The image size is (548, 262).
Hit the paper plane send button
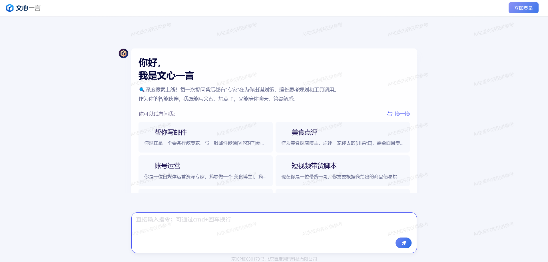pos(403,243)
